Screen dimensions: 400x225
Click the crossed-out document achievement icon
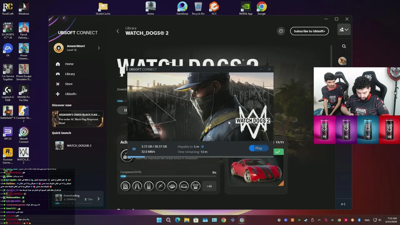(125, 186)
